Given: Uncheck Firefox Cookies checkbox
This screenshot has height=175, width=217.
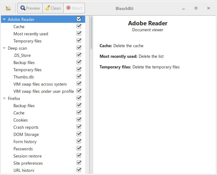Looking at the screenshot, I should point(79,119).
